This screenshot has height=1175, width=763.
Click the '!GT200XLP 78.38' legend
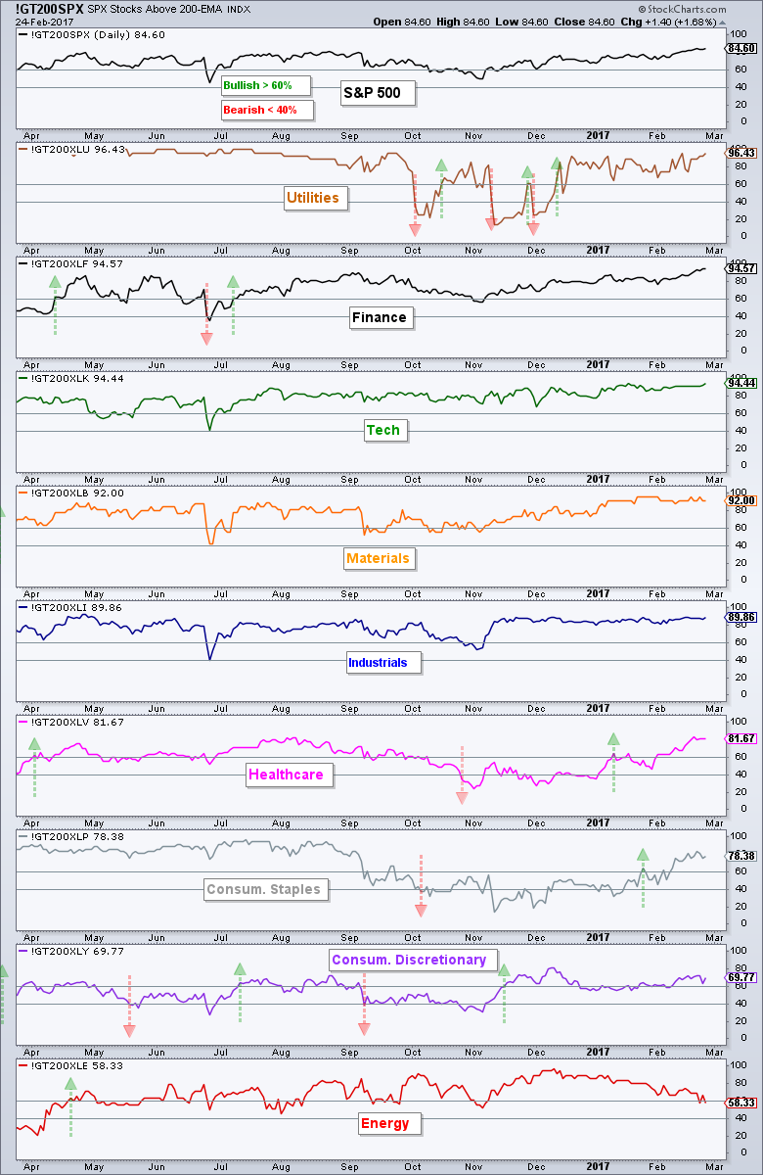click(73, 838)
